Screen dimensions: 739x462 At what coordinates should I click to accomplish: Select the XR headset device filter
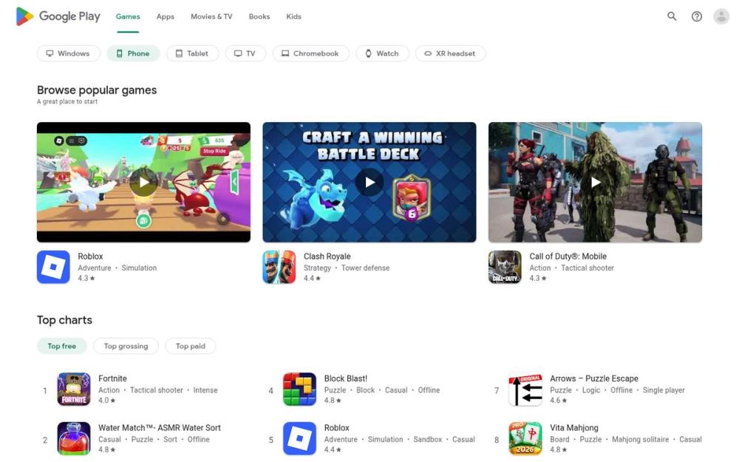[x=450, y=53]
